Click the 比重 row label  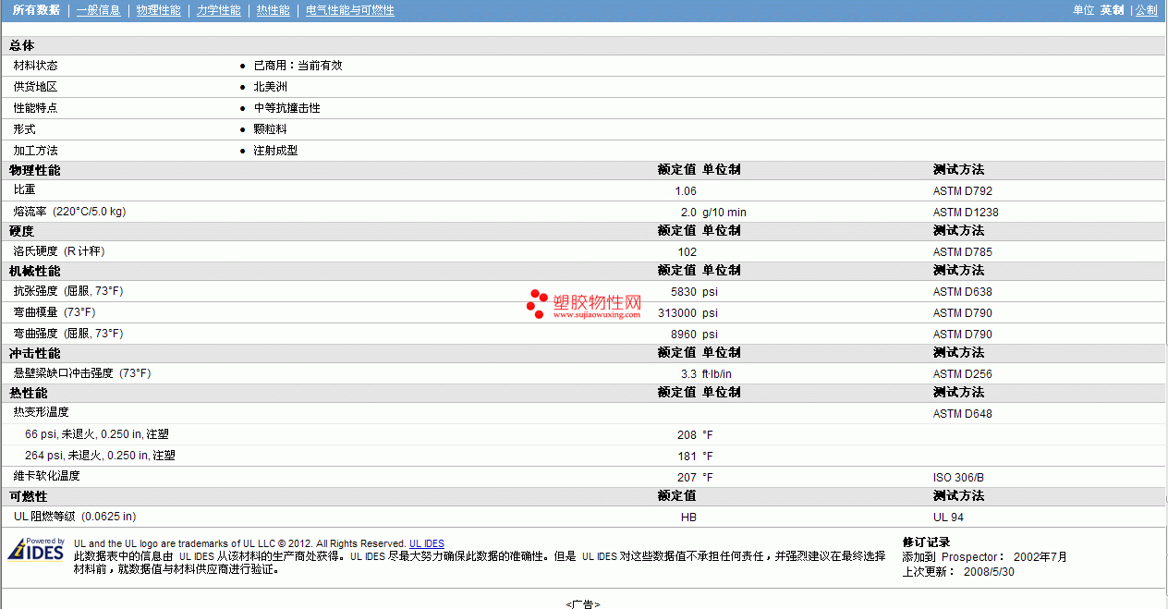24,189
